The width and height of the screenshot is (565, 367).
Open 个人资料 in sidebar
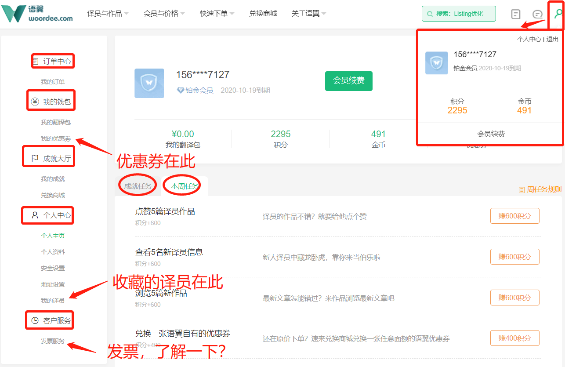click(x=53, y=252)
